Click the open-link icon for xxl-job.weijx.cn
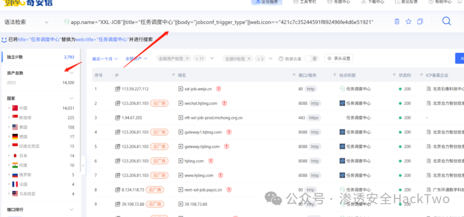 [180, 89]
